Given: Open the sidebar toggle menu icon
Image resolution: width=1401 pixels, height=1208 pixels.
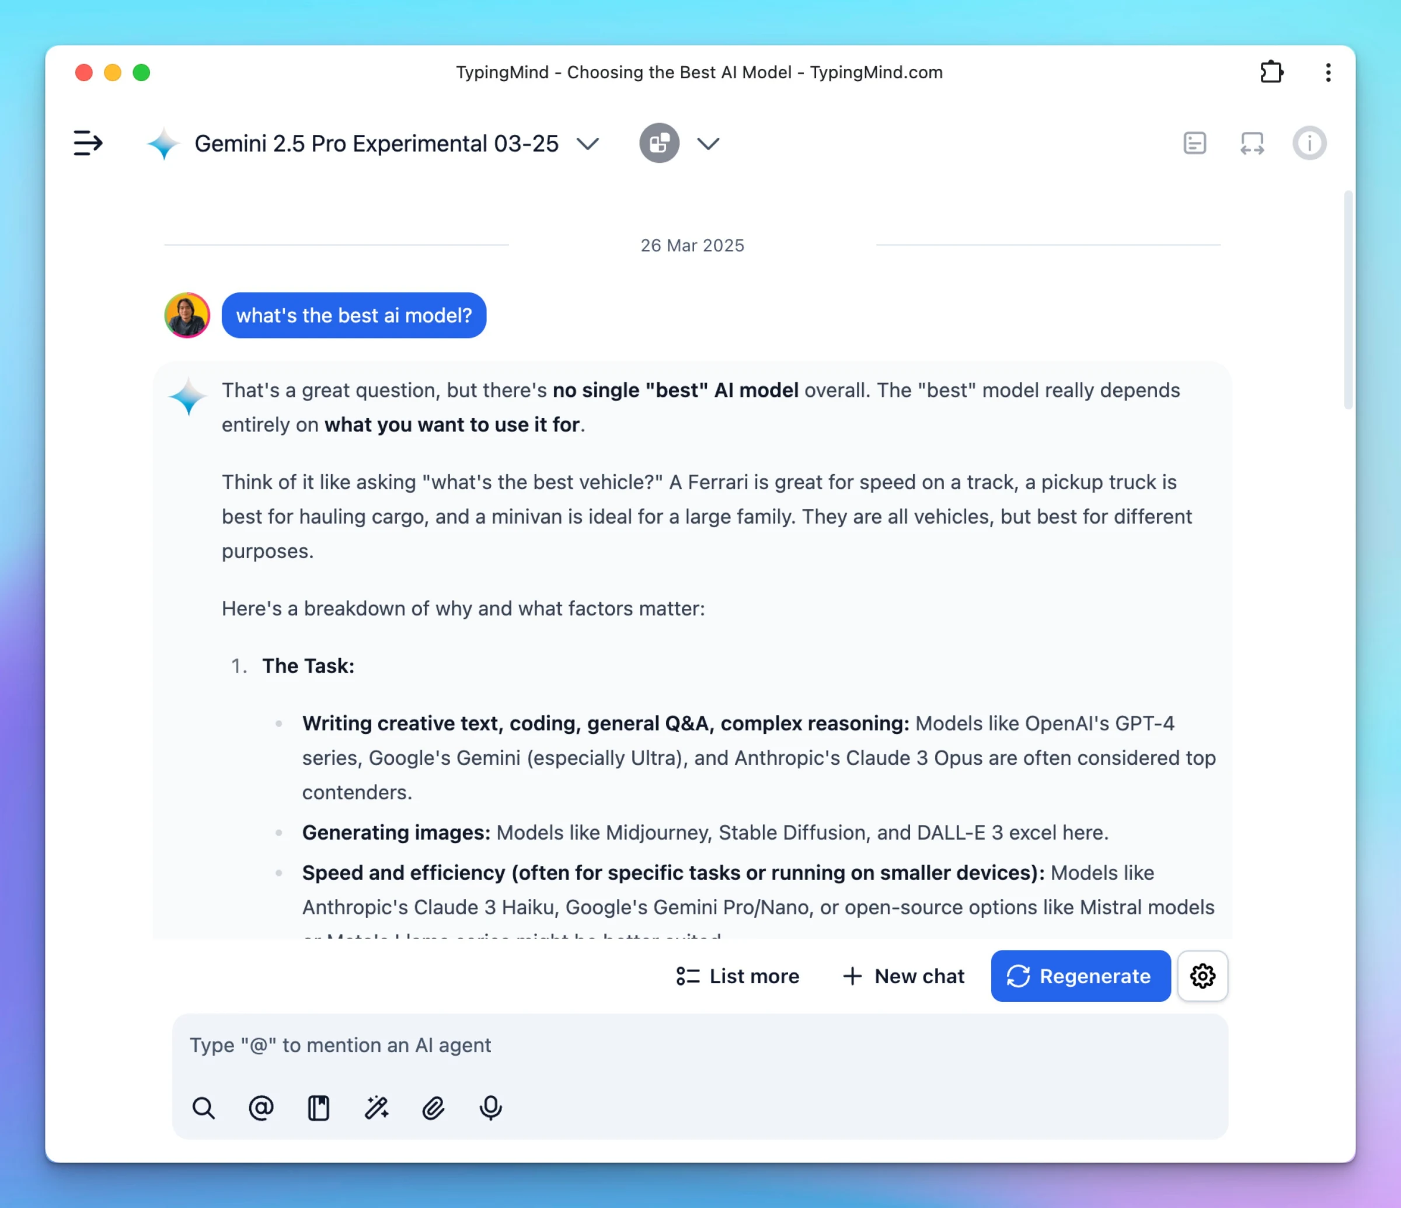Looking at the screenshot, I should [88, 144].
